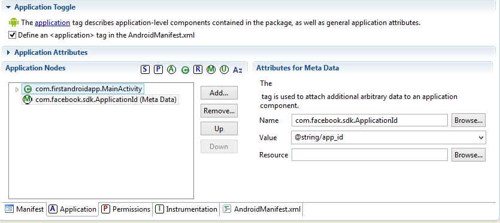This screenshot has height=223, width=500.
Task: Click the P filter icon in Application Nodes
Action: (x=158, y=69)
